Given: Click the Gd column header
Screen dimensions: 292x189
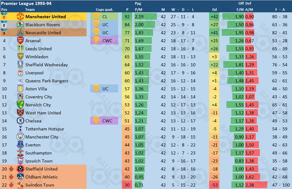Looking at the screenshot, I should 214,10.
